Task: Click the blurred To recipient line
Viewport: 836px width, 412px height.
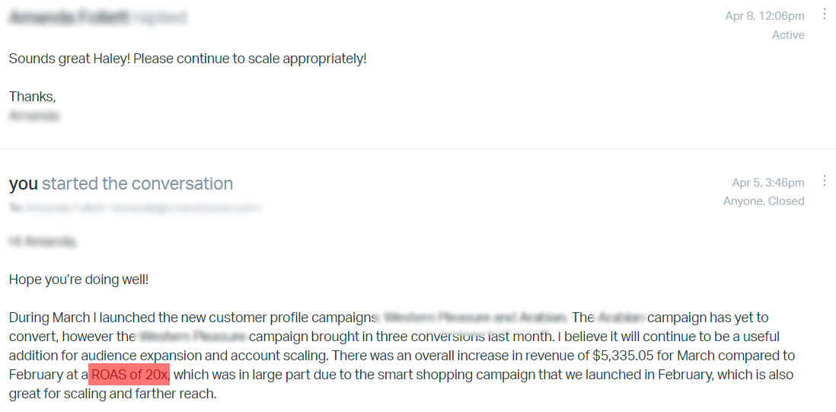Action: [136, 209]
